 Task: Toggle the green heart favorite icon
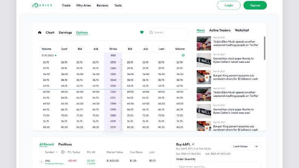pyautogui.click(x=142, y=32)
